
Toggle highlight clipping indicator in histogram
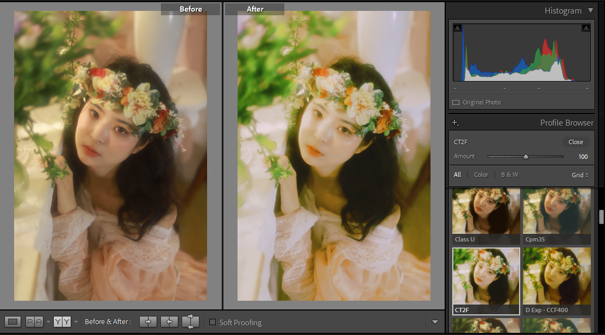coord(586,28)
